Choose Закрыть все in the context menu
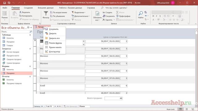The height and width of the screenshot is (111, 198). pos(54,38)
